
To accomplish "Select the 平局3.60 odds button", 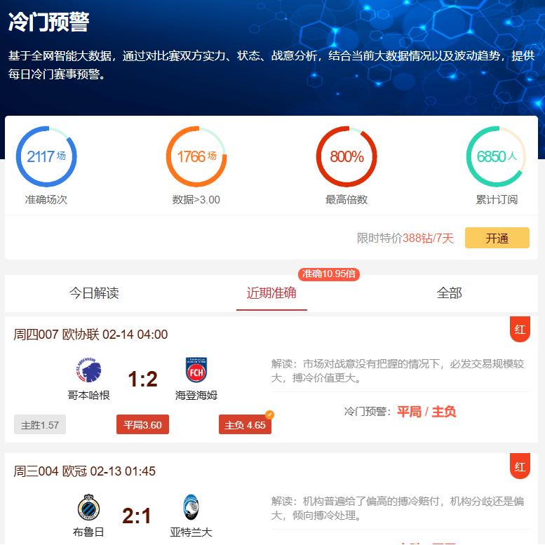I will coord(142,424).
